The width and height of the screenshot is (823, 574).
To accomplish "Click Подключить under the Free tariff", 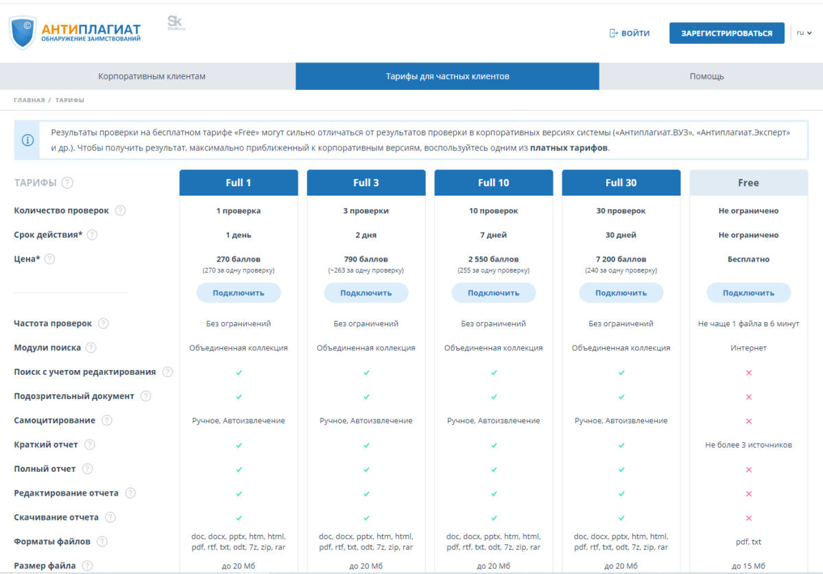I will (x=748, y=292).
